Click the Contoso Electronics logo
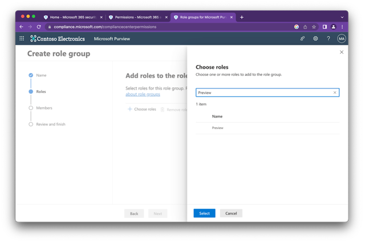Viewport: 365px width, 243px height. pyautogui.click(x=58, y=39)
